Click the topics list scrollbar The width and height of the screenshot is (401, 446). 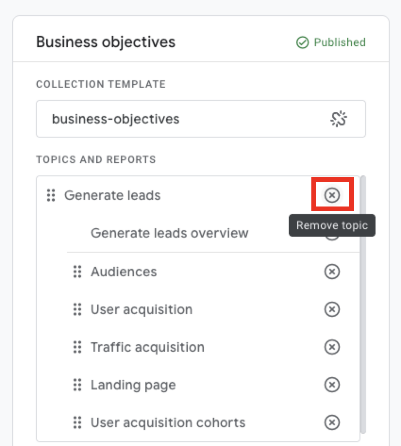coord(363,305)
